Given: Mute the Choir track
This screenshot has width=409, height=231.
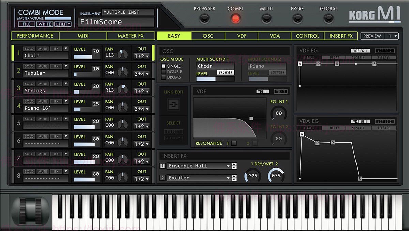Looking at the screenshot, I should coord(43,48).
